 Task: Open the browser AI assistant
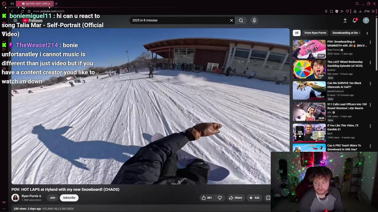(367, 11)
